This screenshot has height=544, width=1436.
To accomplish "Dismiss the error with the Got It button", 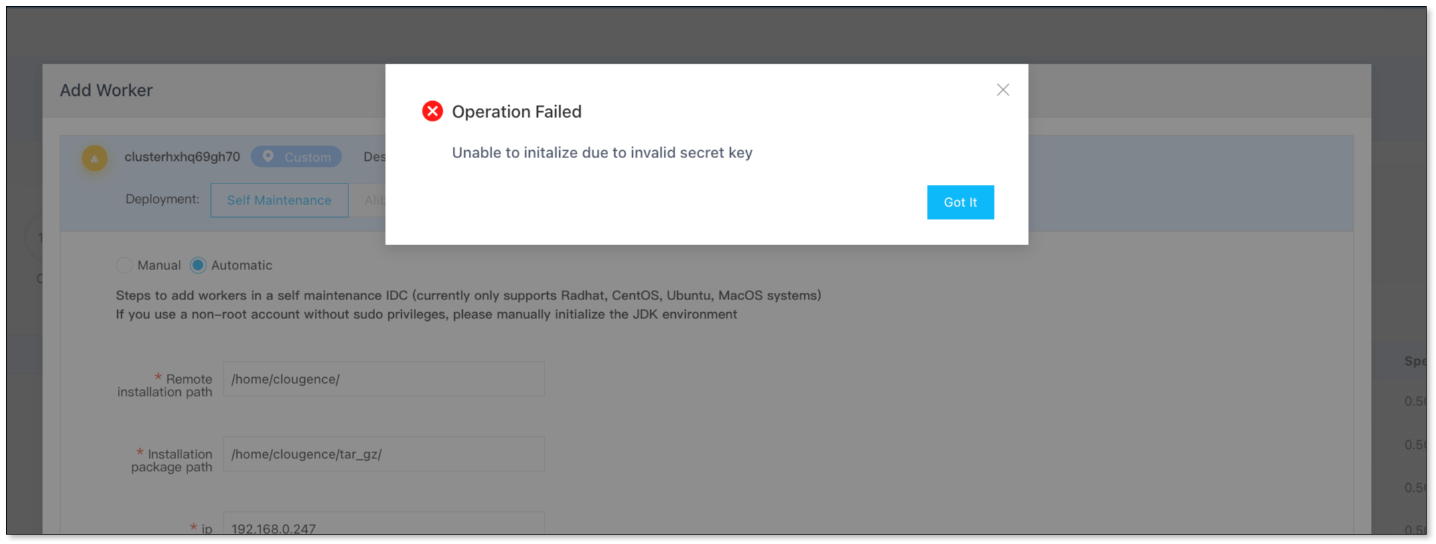I will pyautogui.click(x=960, y=202).
